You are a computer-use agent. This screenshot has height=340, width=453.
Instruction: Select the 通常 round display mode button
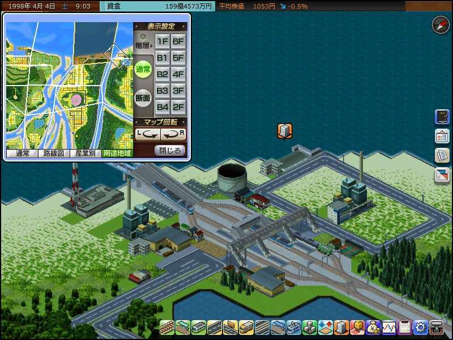pos(143,69)
